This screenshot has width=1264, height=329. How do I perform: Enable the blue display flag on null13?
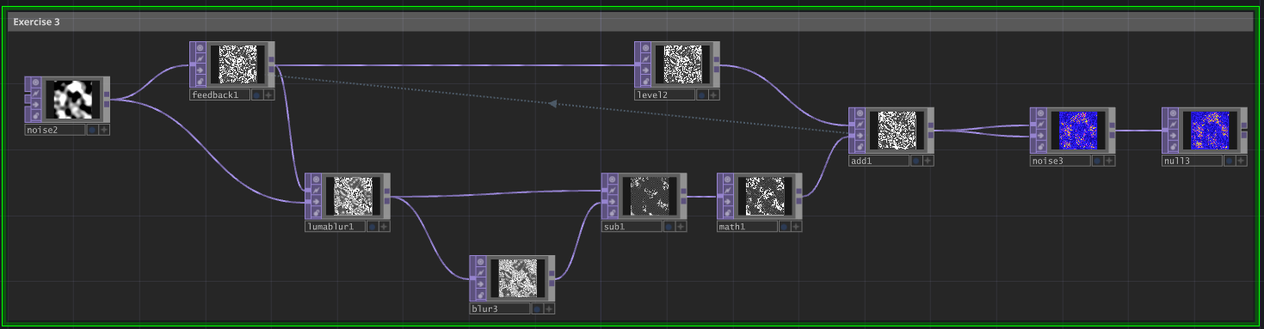click(x=1229, y=161)
